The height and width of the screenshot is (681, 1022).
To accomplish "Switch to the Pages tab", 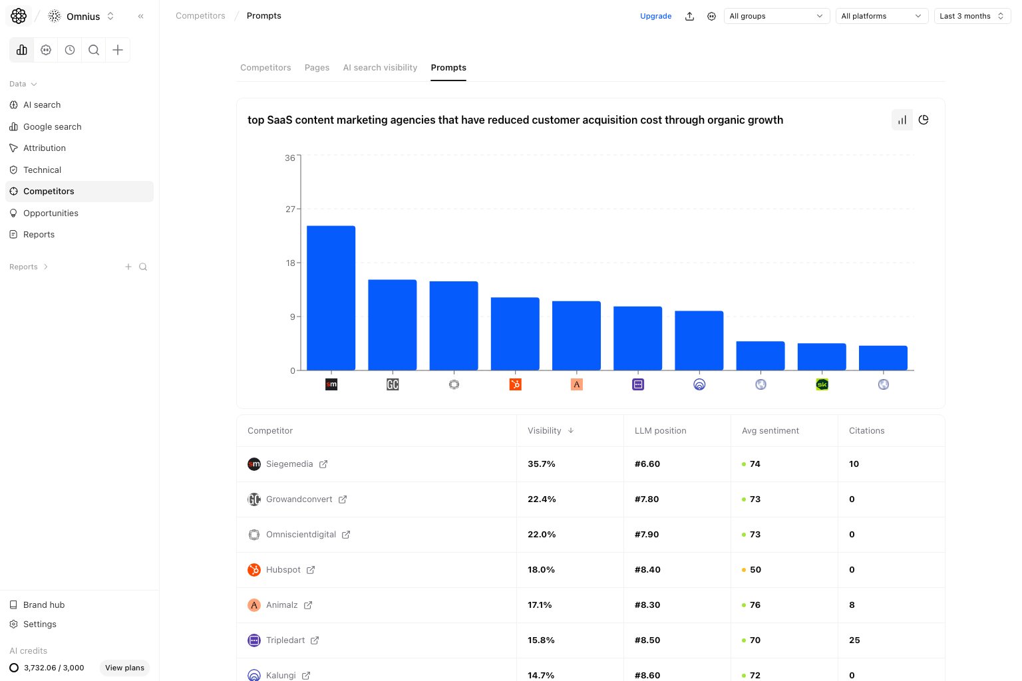I will click(x=317, y=68).
